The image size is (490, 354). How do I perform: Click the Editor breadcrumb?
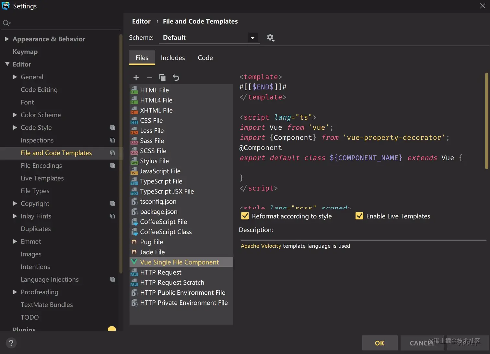coord(141,21)
